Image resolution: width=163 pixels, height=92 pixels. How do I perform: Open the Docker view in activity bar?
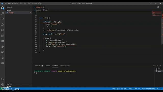(x=3, y=47)
